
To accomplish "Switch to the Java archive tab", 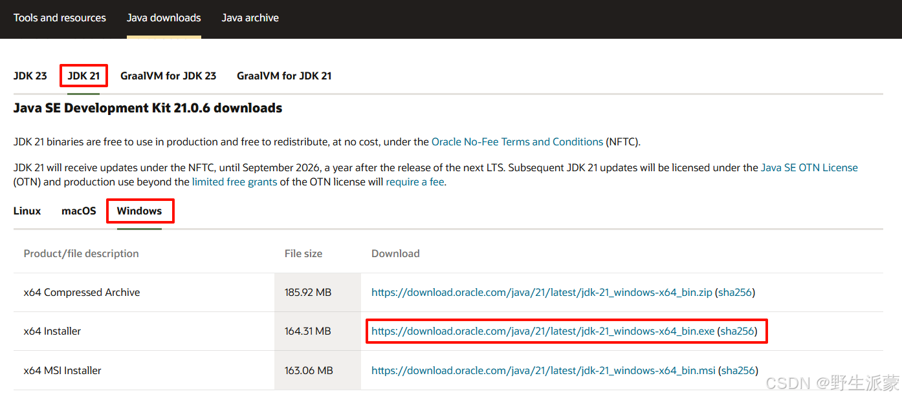I will coord(250,18).
